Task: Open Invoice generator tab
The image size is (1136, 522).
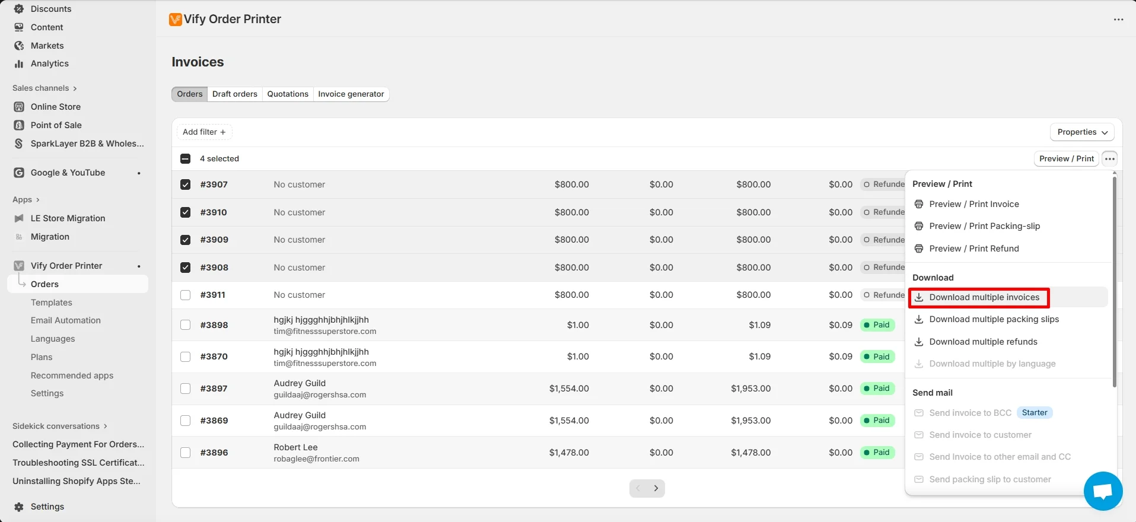Action: point(351,94)
